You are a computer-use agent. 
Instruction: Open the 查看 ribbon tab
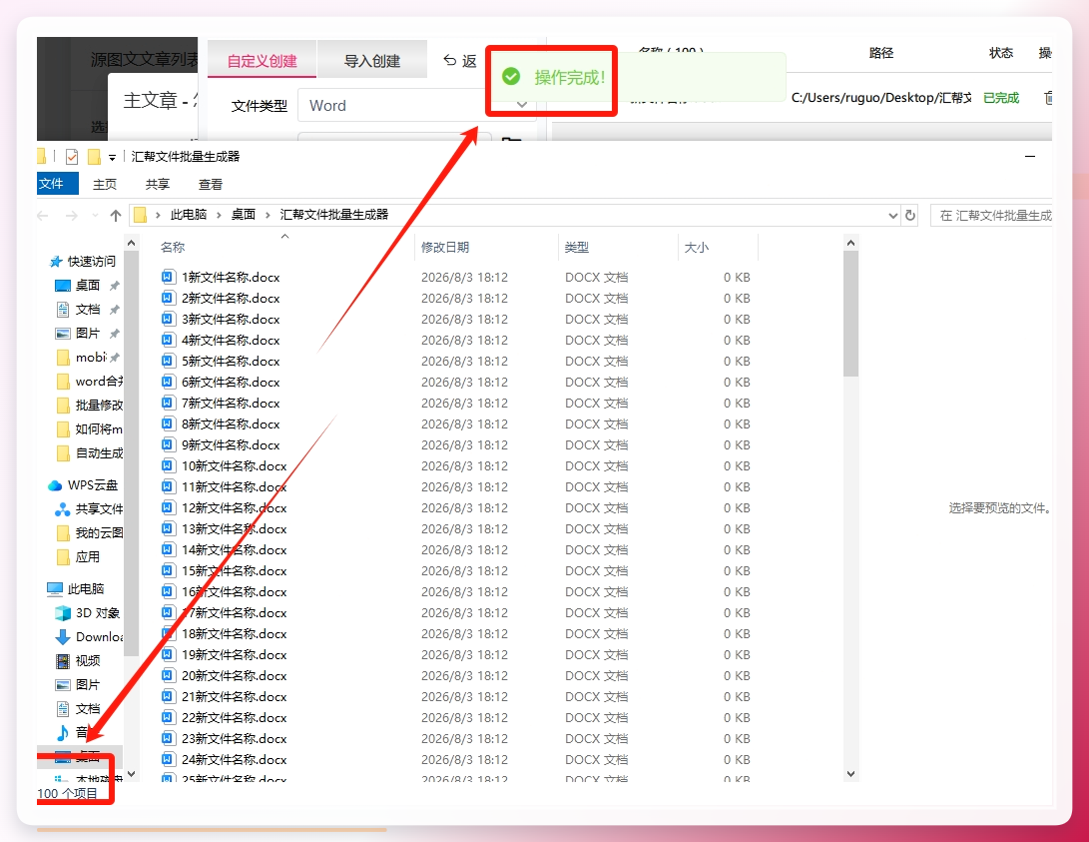pos(211,184)
